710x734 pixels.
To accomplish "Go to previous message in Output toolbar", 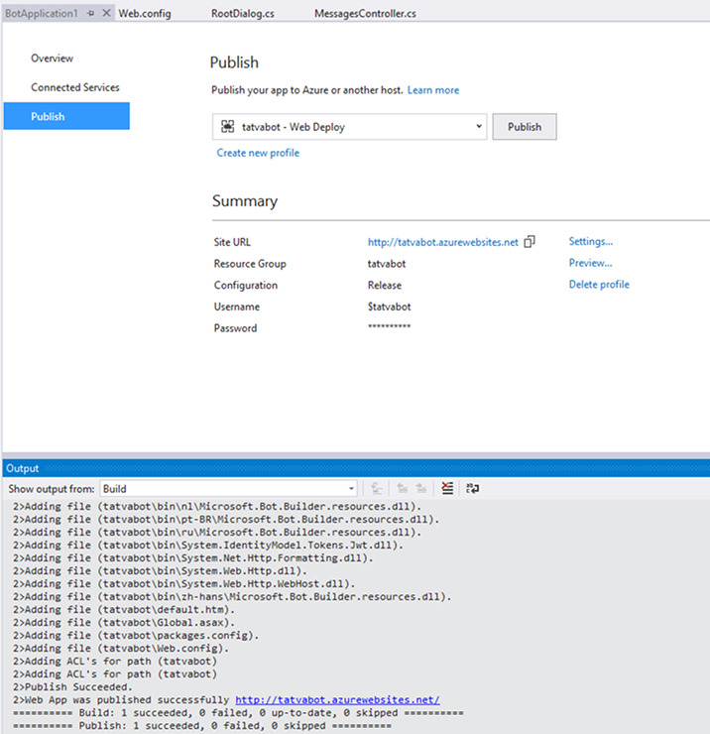I will 402,488.
